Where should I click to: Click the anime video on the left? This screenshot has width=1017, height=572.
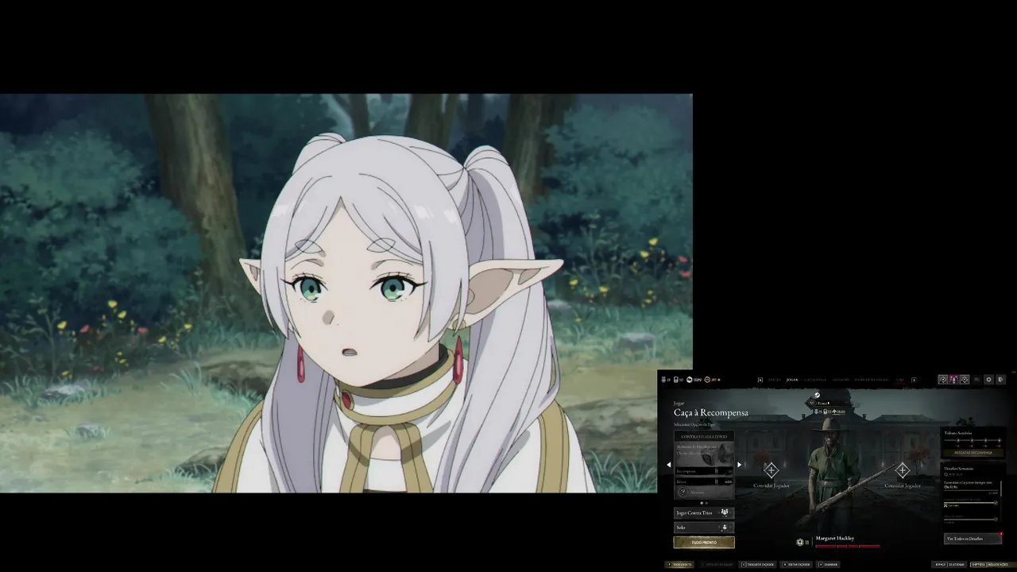tap(346, 293)
